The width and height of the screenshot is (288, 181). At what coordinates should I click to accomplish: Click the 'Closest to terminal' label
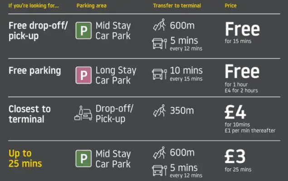pos(29,114)
